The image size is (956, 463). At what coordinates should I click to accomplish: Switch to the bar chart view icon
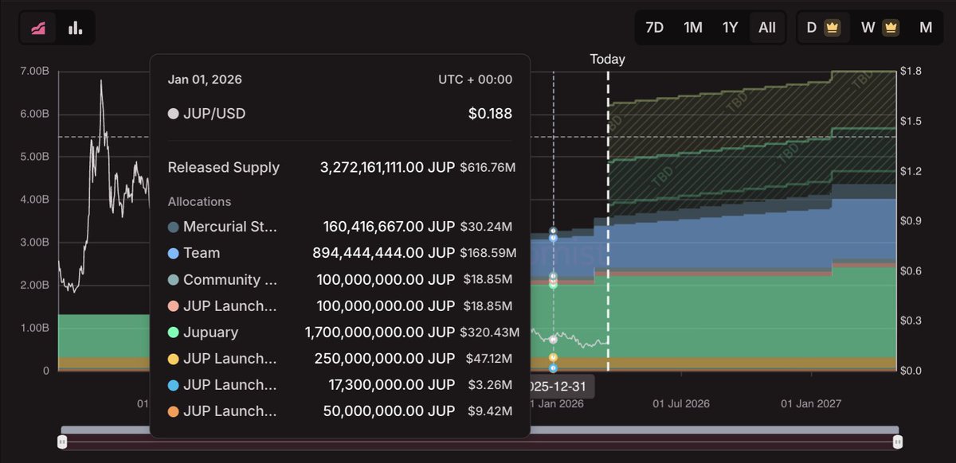point(76,28)
